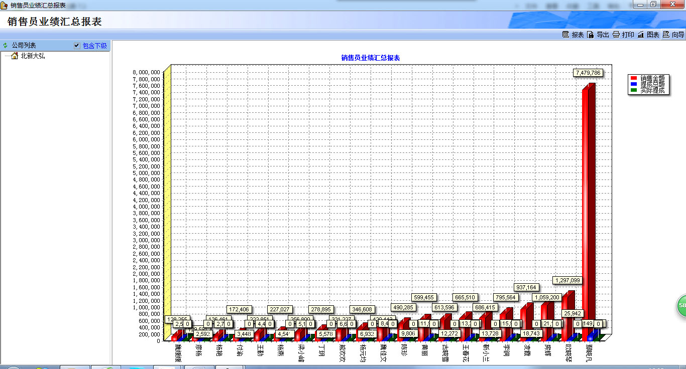This screenshot has height=369, width=686.
Task: Click the 导出 export icon
Action: point(591,35)
